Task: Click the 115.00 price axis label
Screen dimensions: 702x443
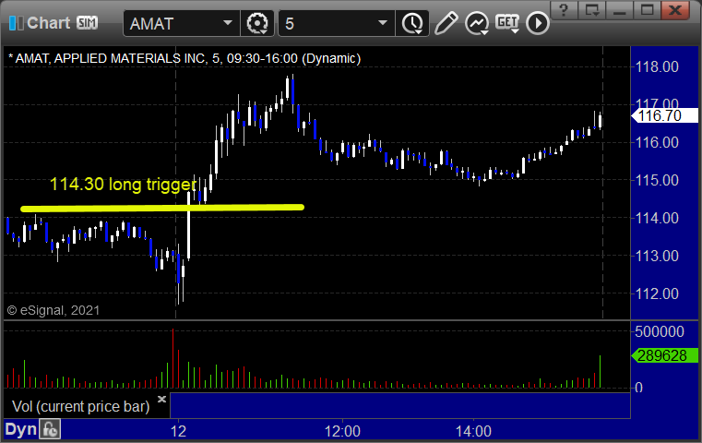Action: pos(657,181)
